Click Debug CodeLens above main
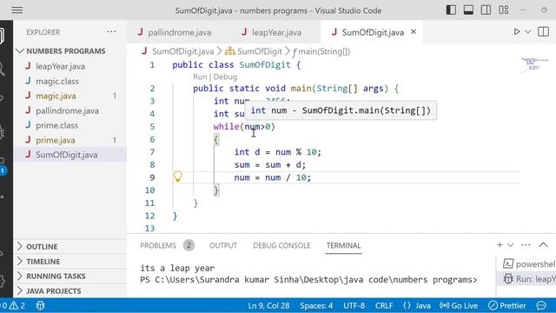Viewport: 556px width, 313px height. click(x=225, y=77)
